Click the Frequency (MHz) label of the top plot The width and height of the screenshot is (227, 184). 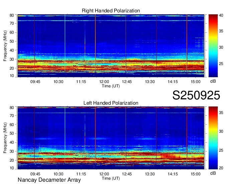5,45
